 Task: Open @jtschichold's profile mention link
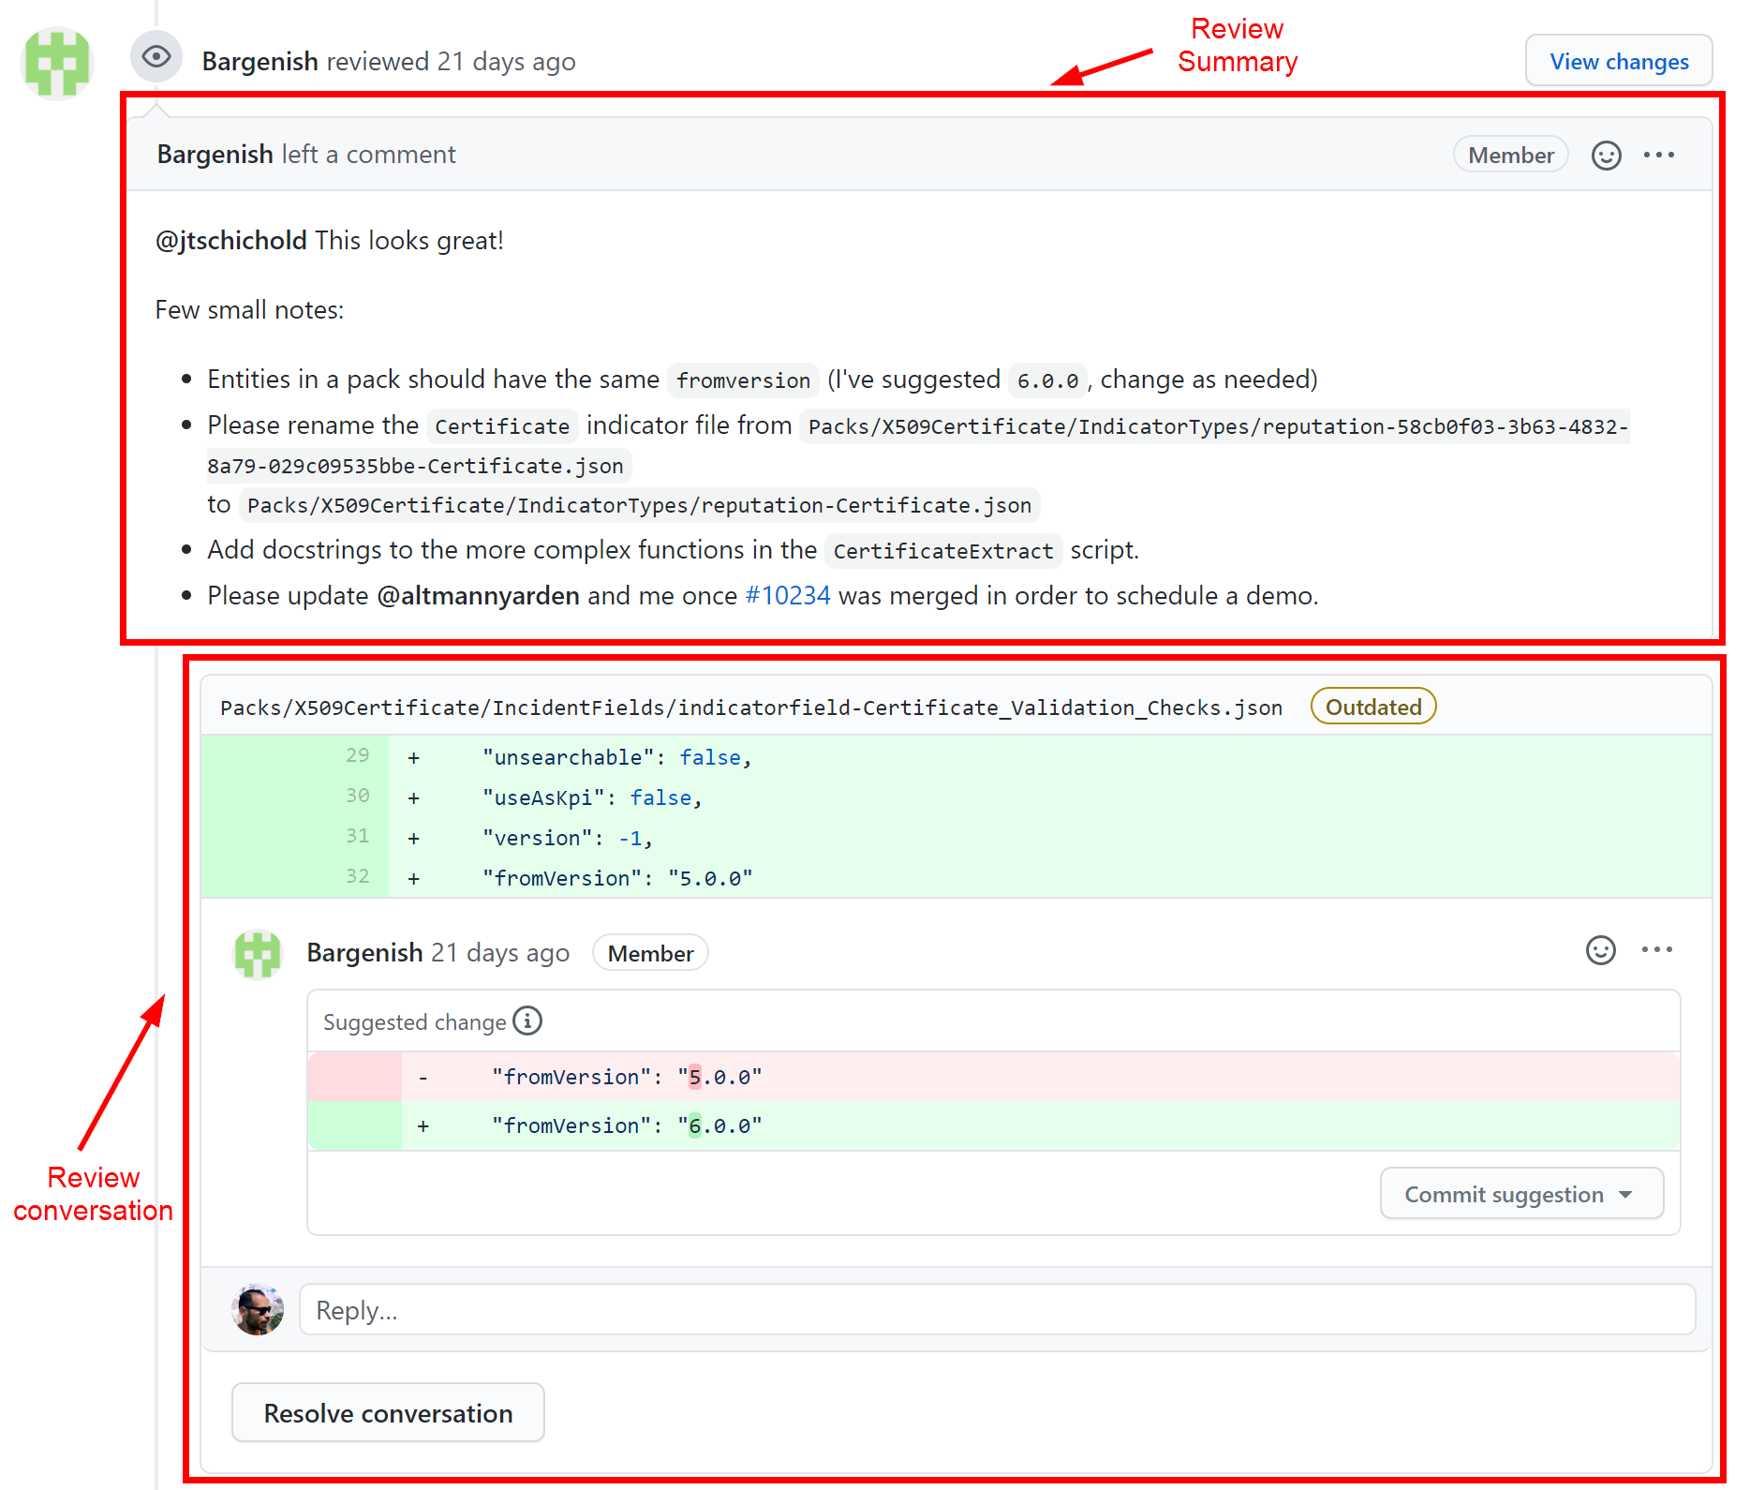[x=230, y=240]
